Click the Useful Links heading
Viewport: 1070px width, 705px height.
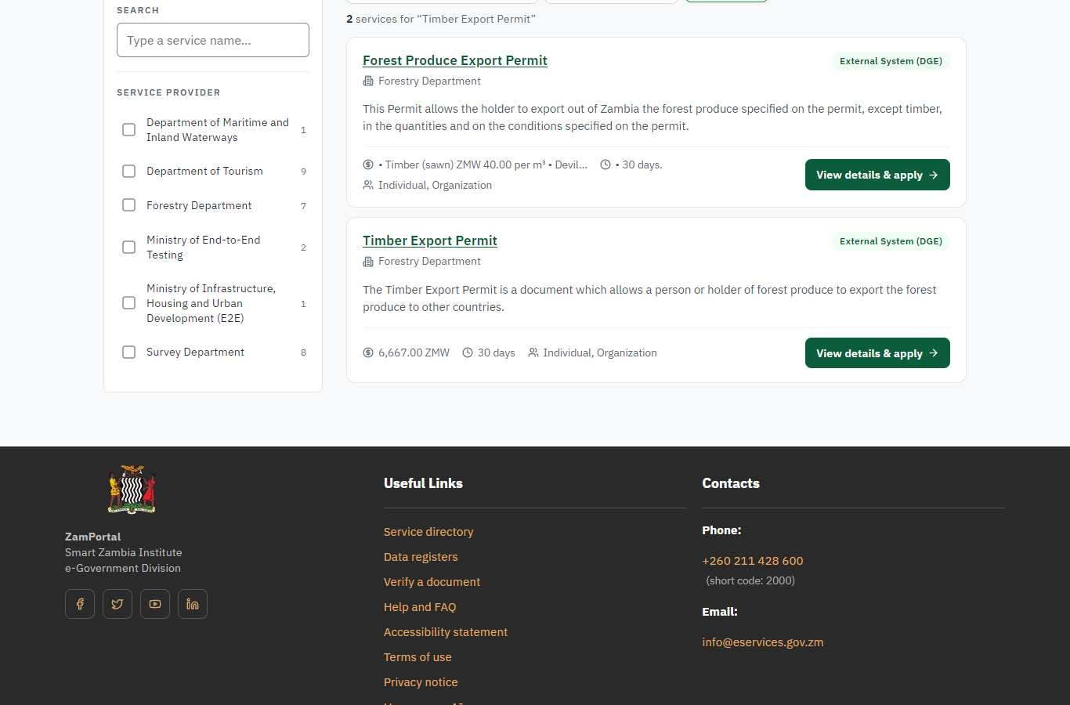pyautogui.click(x=423, y=483)
